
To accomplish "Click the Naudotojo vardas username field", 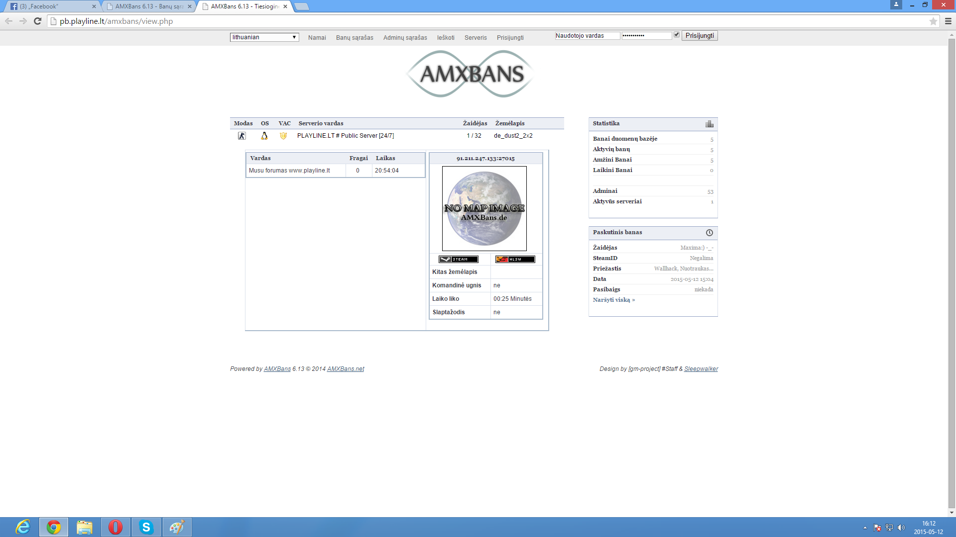I will pos(588,36).
